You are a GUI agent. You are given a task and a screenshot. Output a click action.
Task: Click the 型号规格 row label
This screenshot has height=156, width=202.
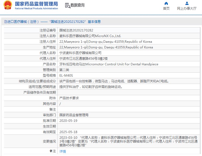(x=49, y=76)
